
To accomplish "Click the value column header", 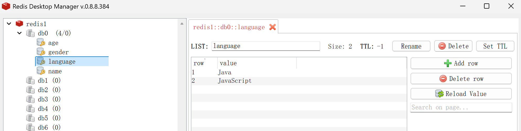I will pos(257,63).
